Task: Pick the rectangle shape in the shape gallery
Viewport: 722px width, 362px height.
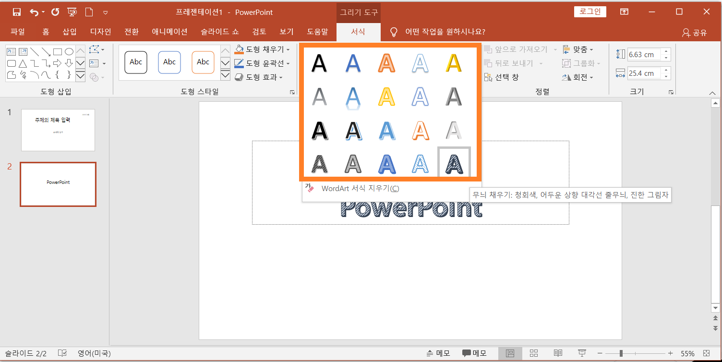Action: click(58, 52)
